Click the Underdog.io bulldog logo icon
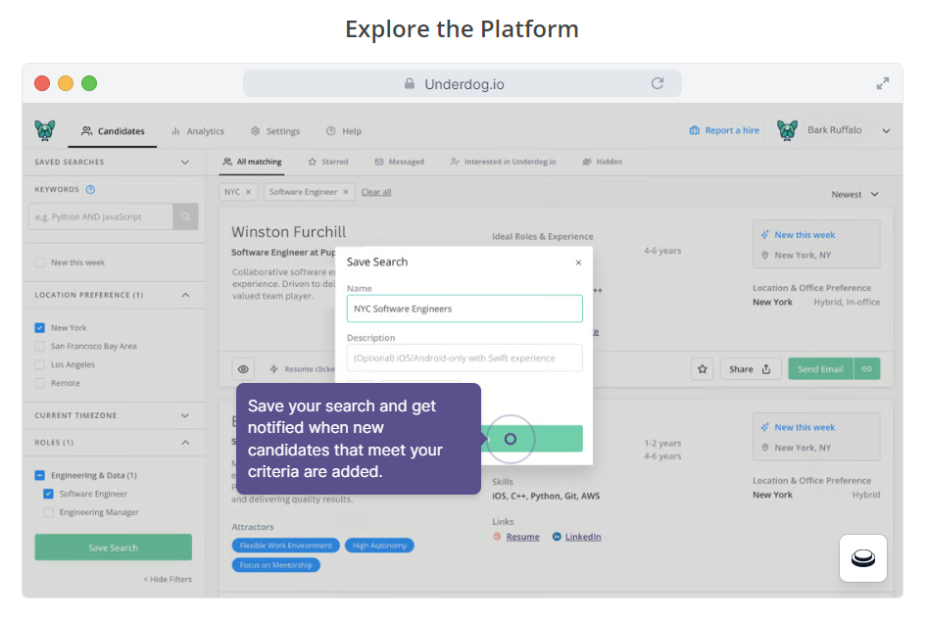The image size is (927, 620). pos(46,129)
